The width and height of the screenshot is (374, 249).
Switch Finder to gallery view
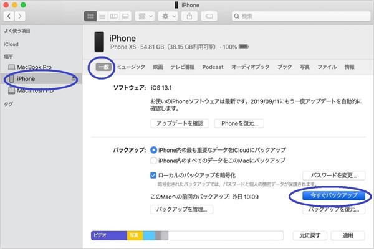tap(125, 16)
